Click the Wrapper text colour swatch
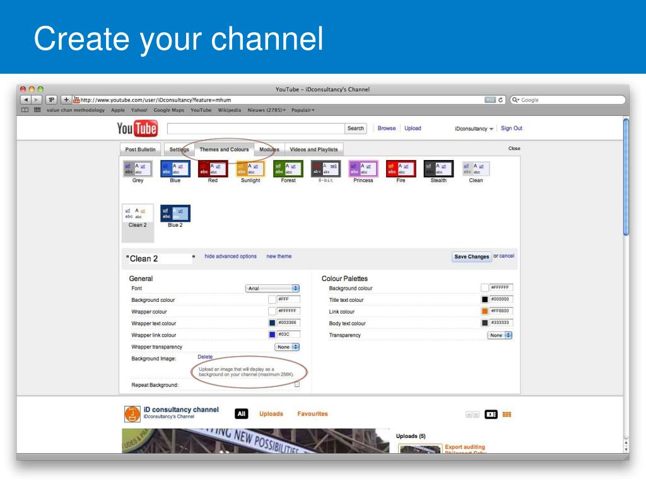646x484 pixels. 272,323
